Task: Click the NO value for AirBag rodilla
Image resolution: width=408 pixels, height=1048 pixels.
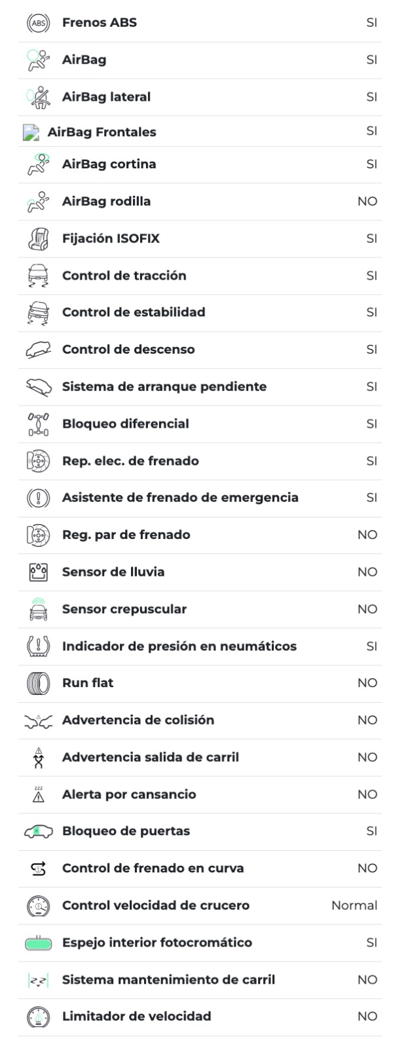Action: pyautogui.click(x=367, y=202)
